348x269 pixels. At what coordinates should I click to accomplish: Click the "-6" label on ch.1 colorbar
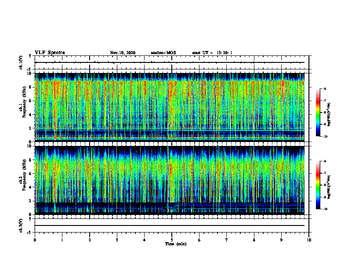tap(324, 88)
